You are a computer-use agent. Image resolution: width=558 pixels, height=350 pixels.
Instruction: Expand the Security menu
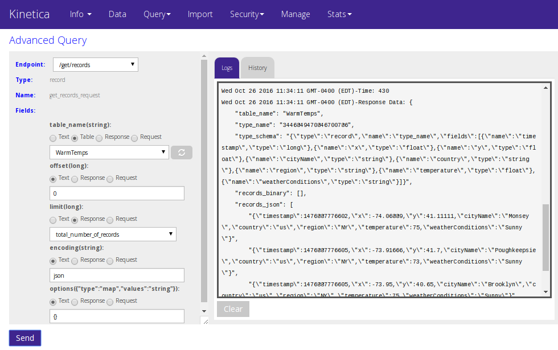coord(247,14)
